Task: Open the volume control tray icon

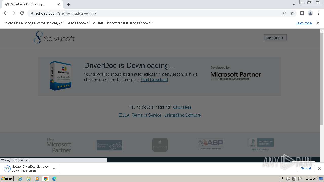Action: [288, 179]
